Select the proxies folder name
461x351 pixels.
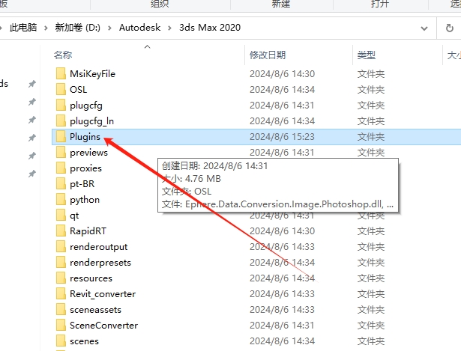[x=86, y=168]
